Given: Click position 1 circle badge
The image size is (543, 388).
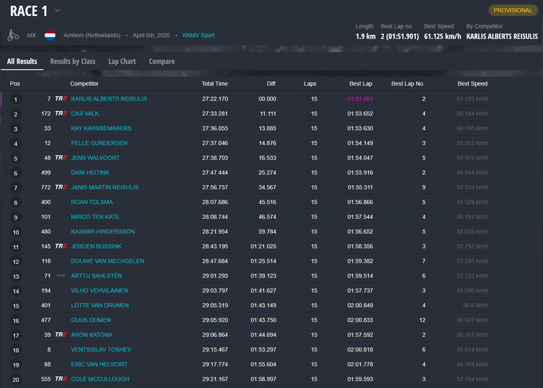Looking at the screenshot, I should [x=15, y=99].
